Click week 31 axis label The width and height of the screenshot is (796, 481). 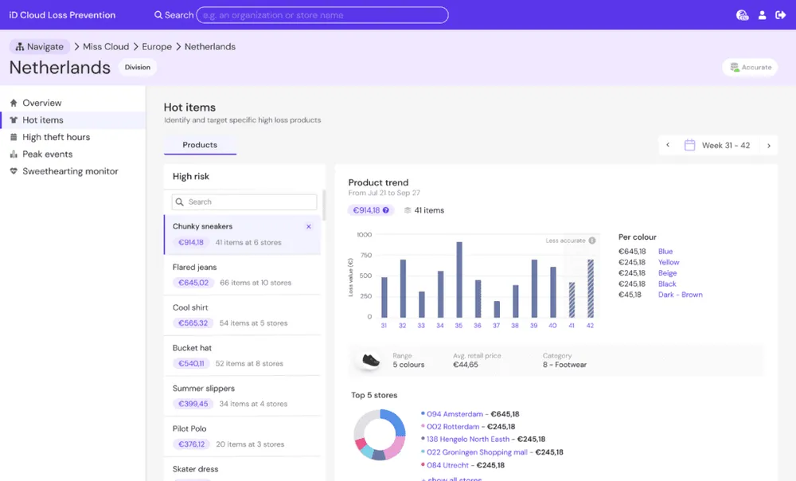384,326
